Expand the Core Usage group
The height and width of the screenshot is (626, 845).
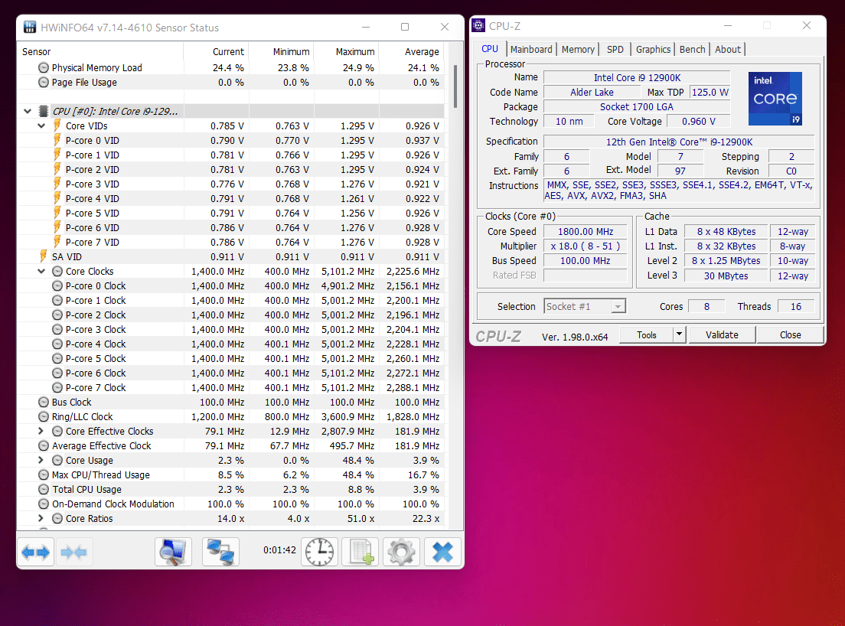pyautogui.click(x=41, y=460)
